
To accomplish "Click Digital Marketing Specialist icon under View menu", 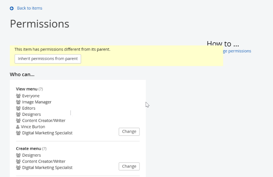I will tap(18, 133).
